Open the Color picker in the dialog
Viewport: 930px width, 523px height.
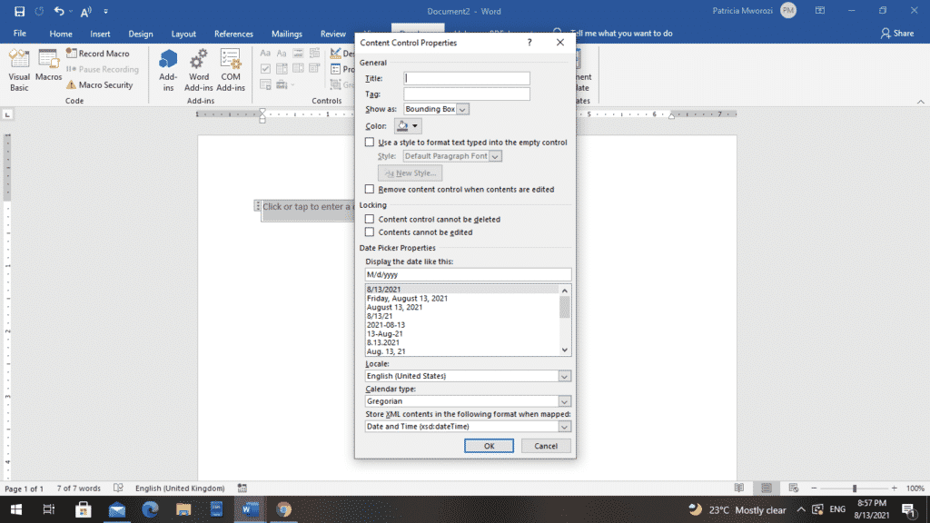pos(407,125)
